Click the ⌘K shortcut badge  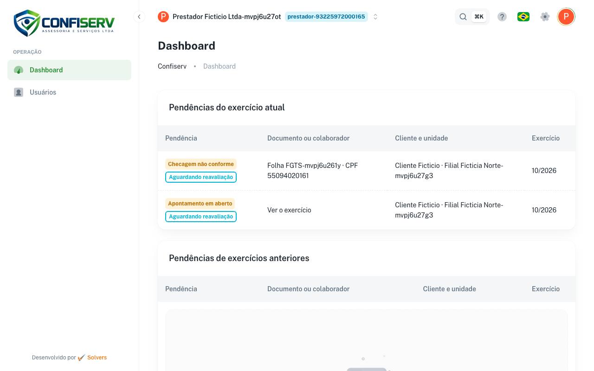click(479, 17)
